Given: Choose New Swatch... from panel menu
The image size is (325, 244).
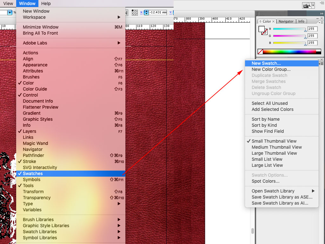Looking at the screenshot, I should click(282, 63).
